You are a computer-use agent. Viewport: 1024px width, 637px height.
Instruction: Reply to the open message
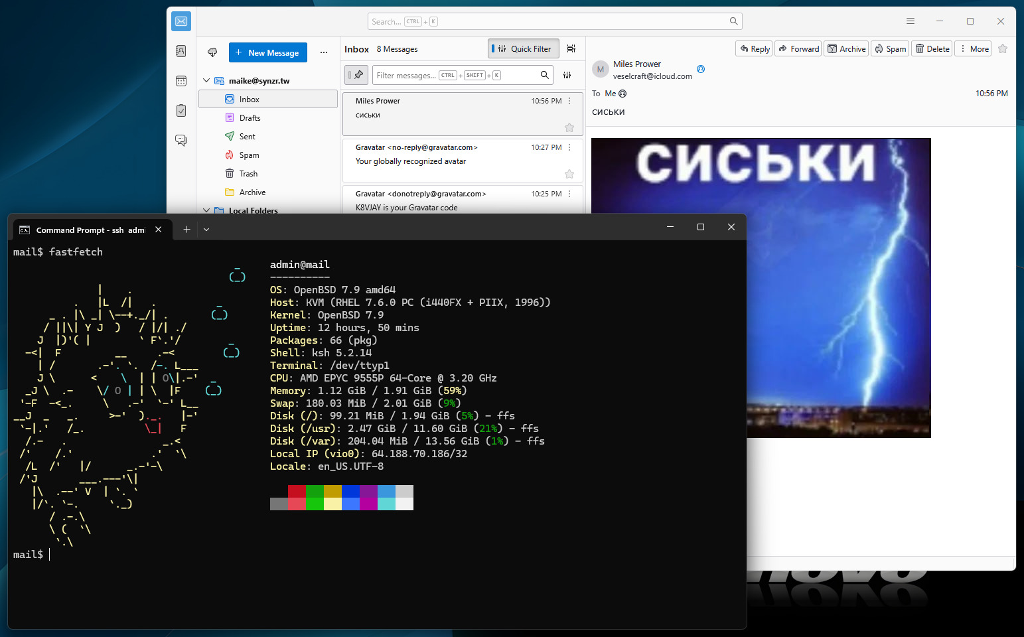coord(754,48)
